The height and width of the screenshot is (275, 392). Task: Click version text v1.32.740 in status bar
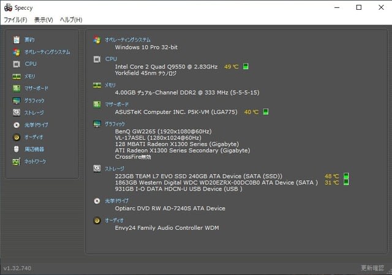coord(17,268)
